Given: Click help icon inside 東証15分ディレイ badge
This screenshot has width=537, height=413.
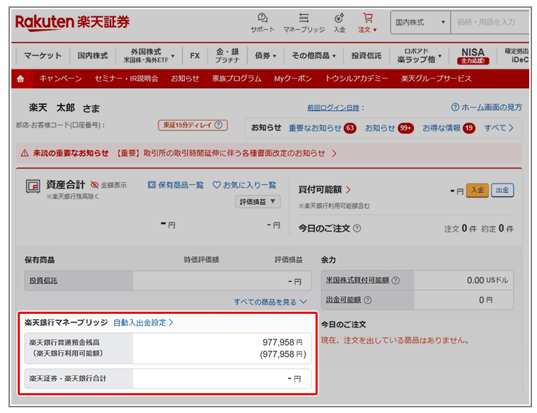Looking at the screenshot, I should (x=219, y=125).
